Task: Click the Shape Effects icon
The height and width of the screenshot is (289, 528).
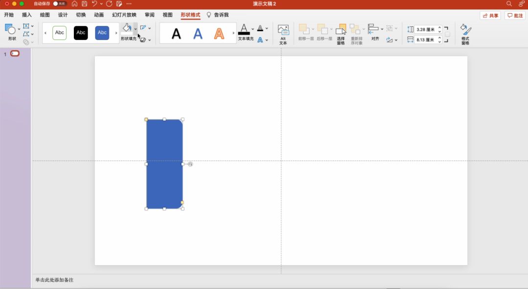Action: click(143, 40)
